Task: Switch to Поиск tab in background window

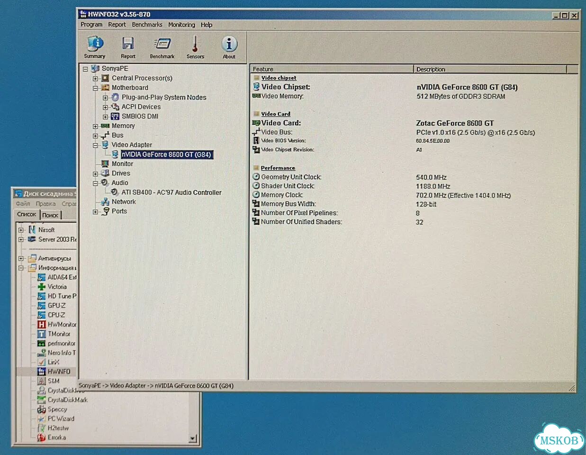Action: pyautogui.click(x=50, y=215)
